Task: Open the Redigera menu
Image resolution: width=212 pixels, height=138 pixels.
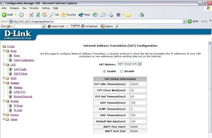Action: (x=14, y=8)
